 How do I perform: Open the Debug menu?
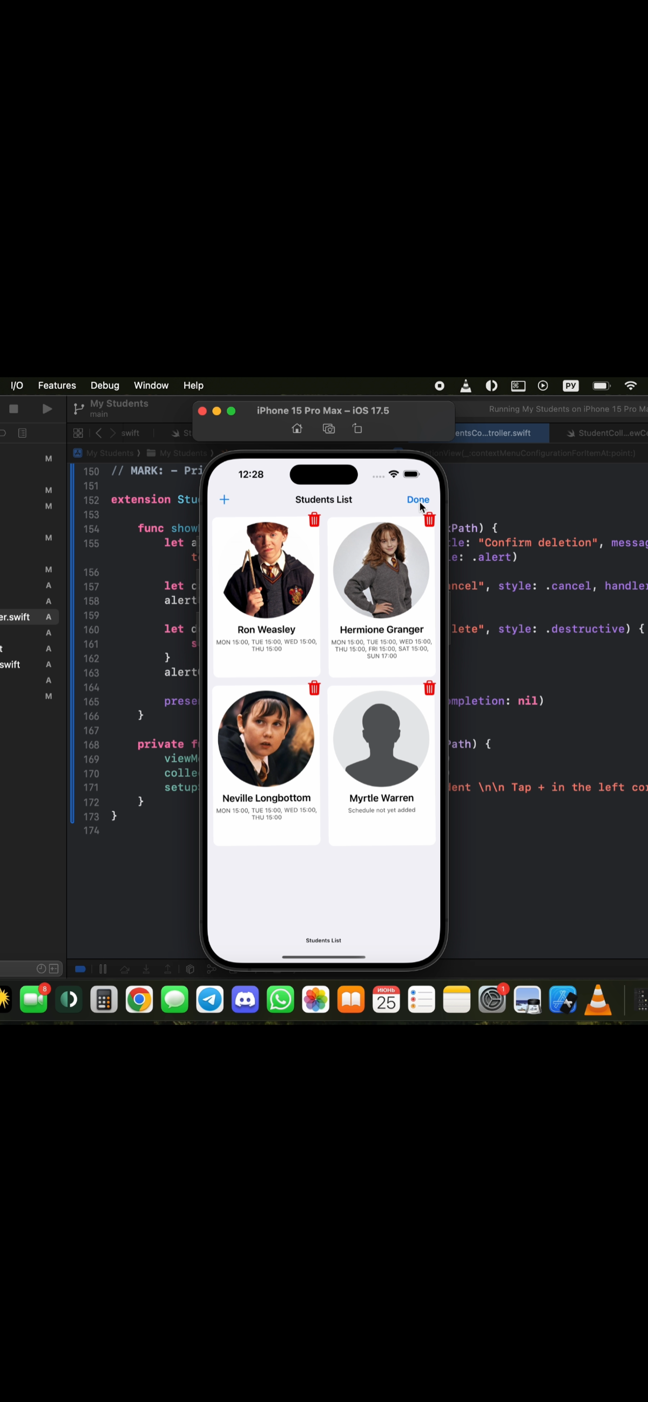coord(105,385)
